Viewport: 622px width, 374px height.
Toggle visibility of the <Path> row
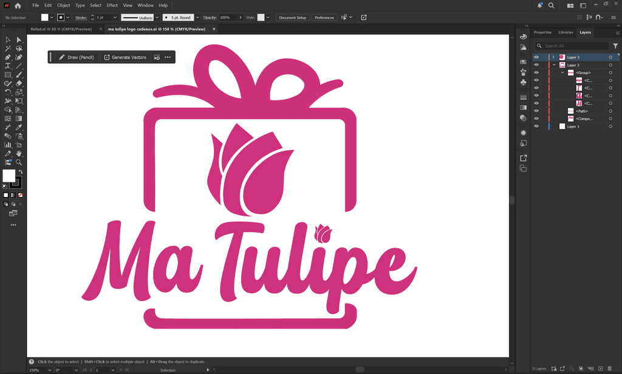click(536, 111)
